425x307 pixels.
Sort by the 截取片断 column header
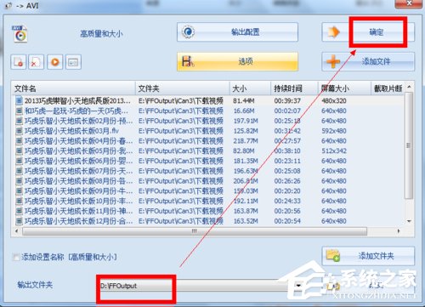(x=388, y=88)
